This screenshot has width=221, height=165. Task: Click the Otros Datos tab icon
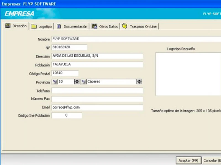pos(94,26)
